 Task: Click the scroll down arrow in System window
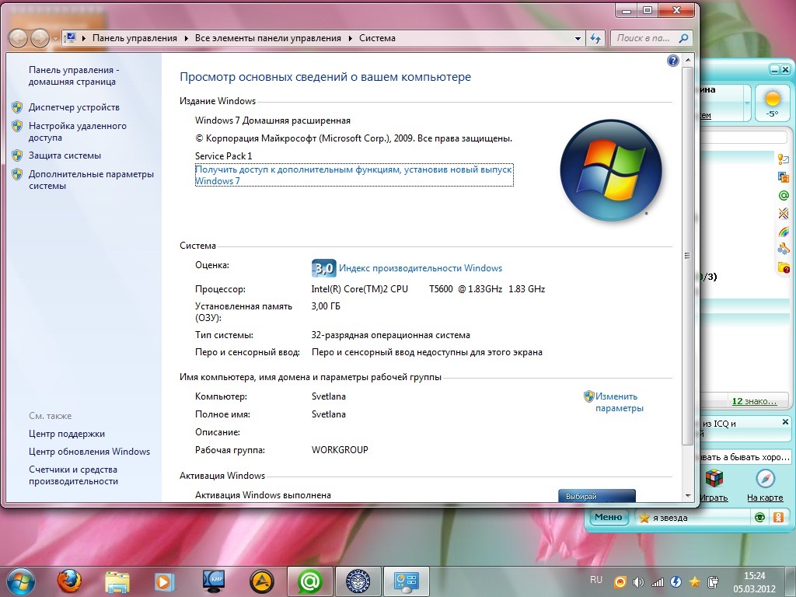[688, 495]
